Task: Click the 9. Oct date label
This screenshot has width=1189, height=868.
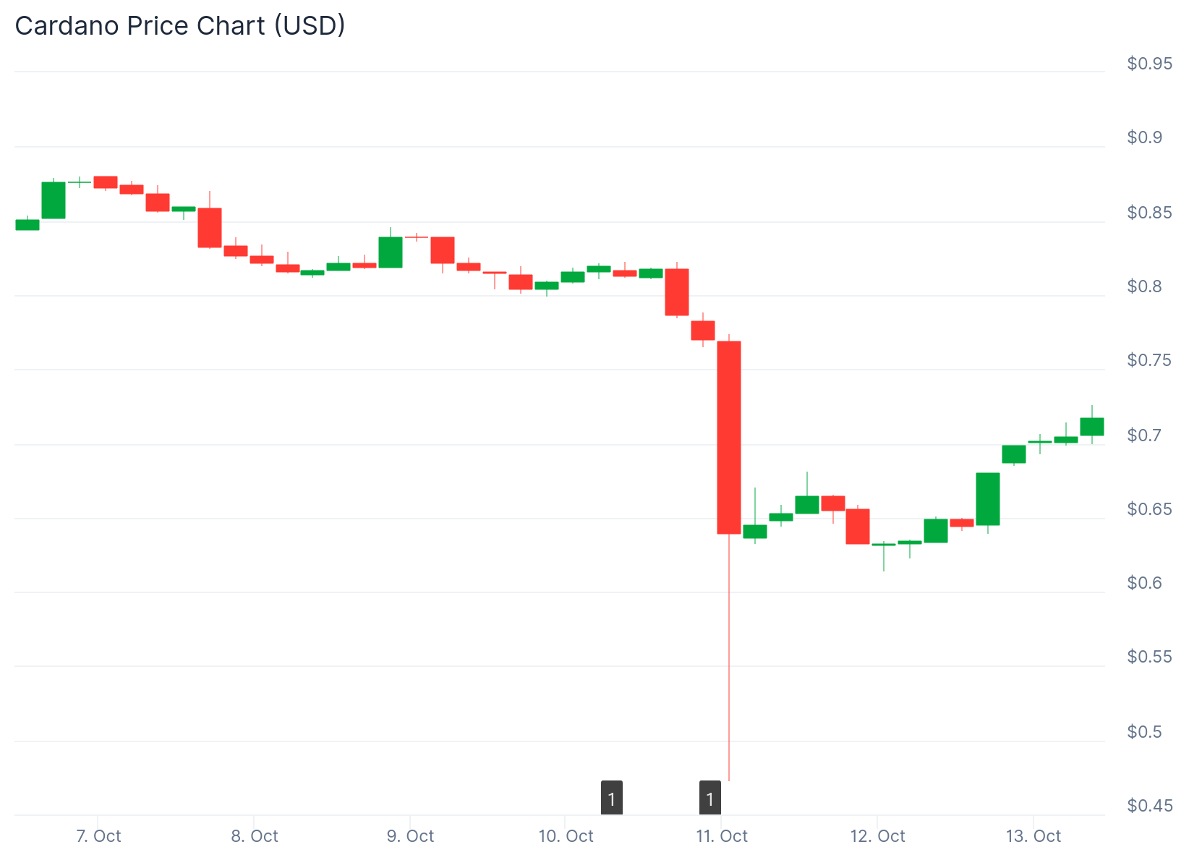Action: coord(410,836)
